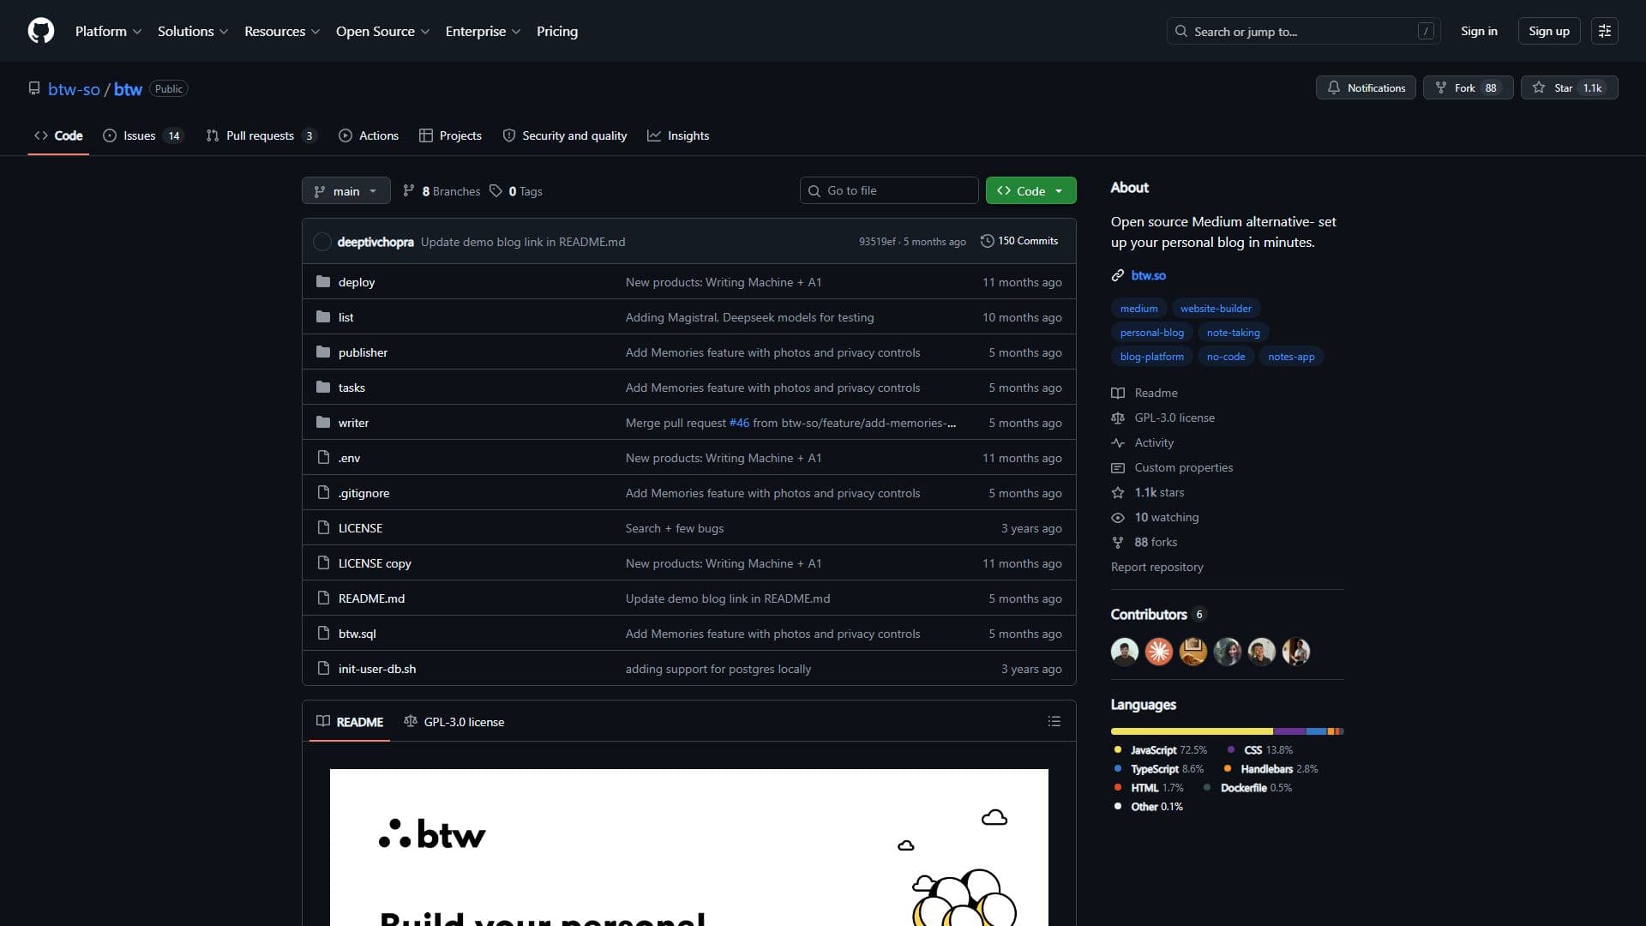Open the appearance settings icon near Sign up
The width and height of the screenshot is (1646, 926).
(x=1604, y=31)
